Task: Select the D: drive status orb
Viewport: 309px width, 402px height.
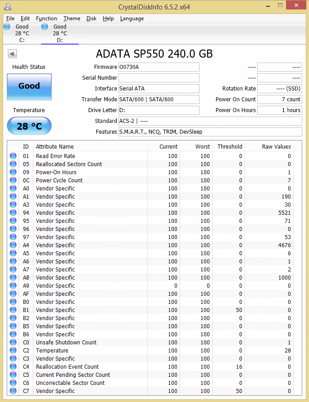Action: [x=45, y=27]
